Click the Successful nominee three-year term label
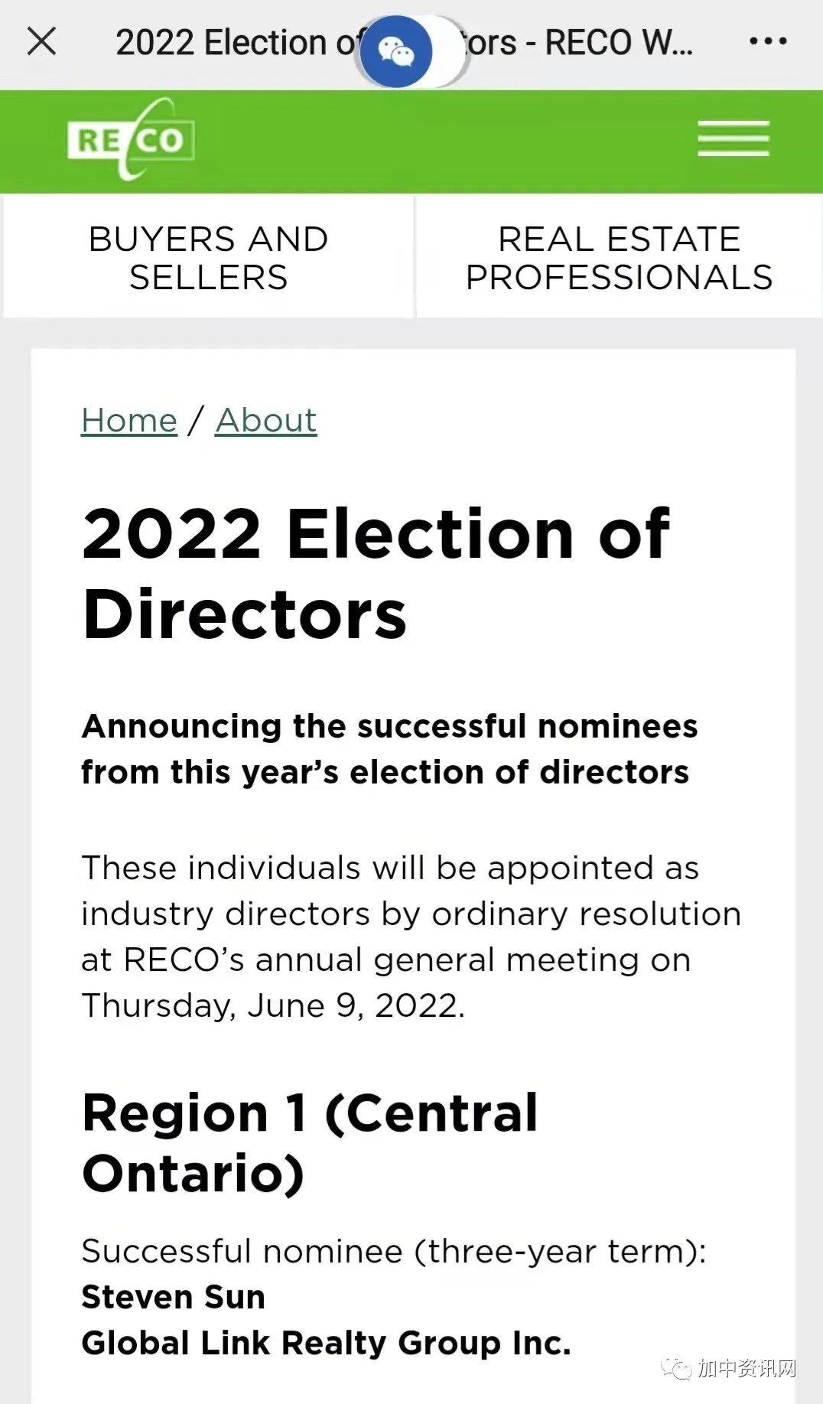 click(393, 1252)
